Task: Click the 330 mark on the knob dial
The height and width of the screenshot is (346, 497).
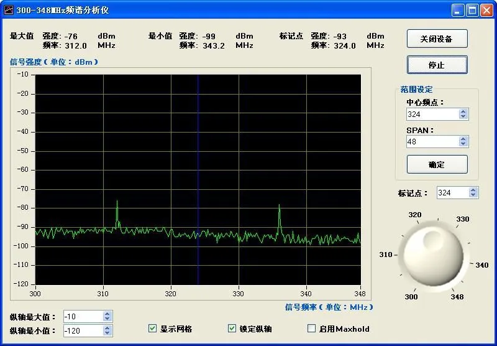Action: coord(463,219)
